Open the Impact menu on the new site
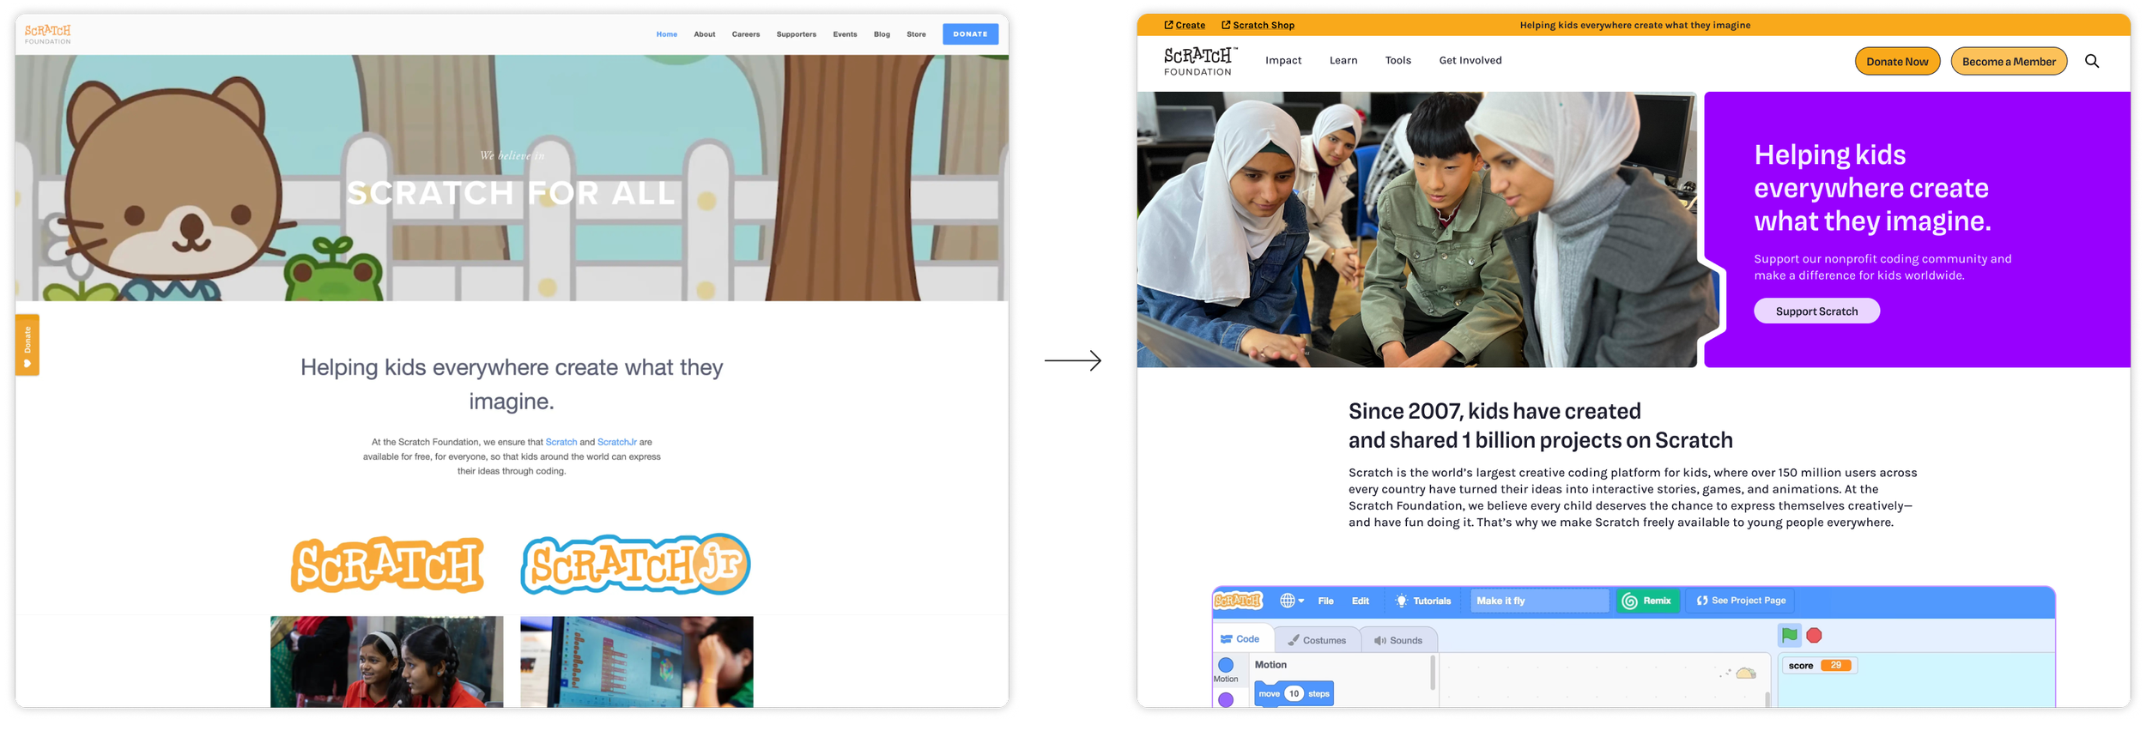 [1283, 60]
